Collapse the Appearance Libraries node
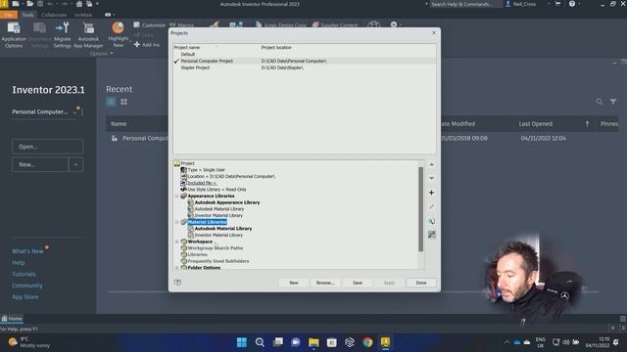This screenshot has width=627, height=352. [176, 196]
